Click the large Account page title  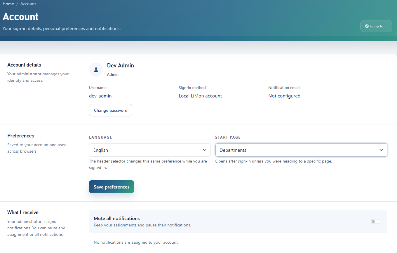[x=20, y=17]
